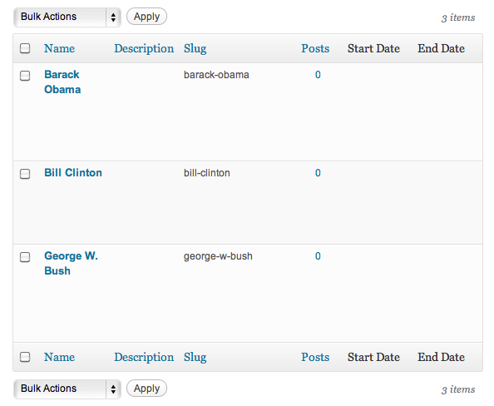The width and height of the screenshot is (494, 406).
Task: Open the George W. Bush term link
Action: [x=71, y=263]
